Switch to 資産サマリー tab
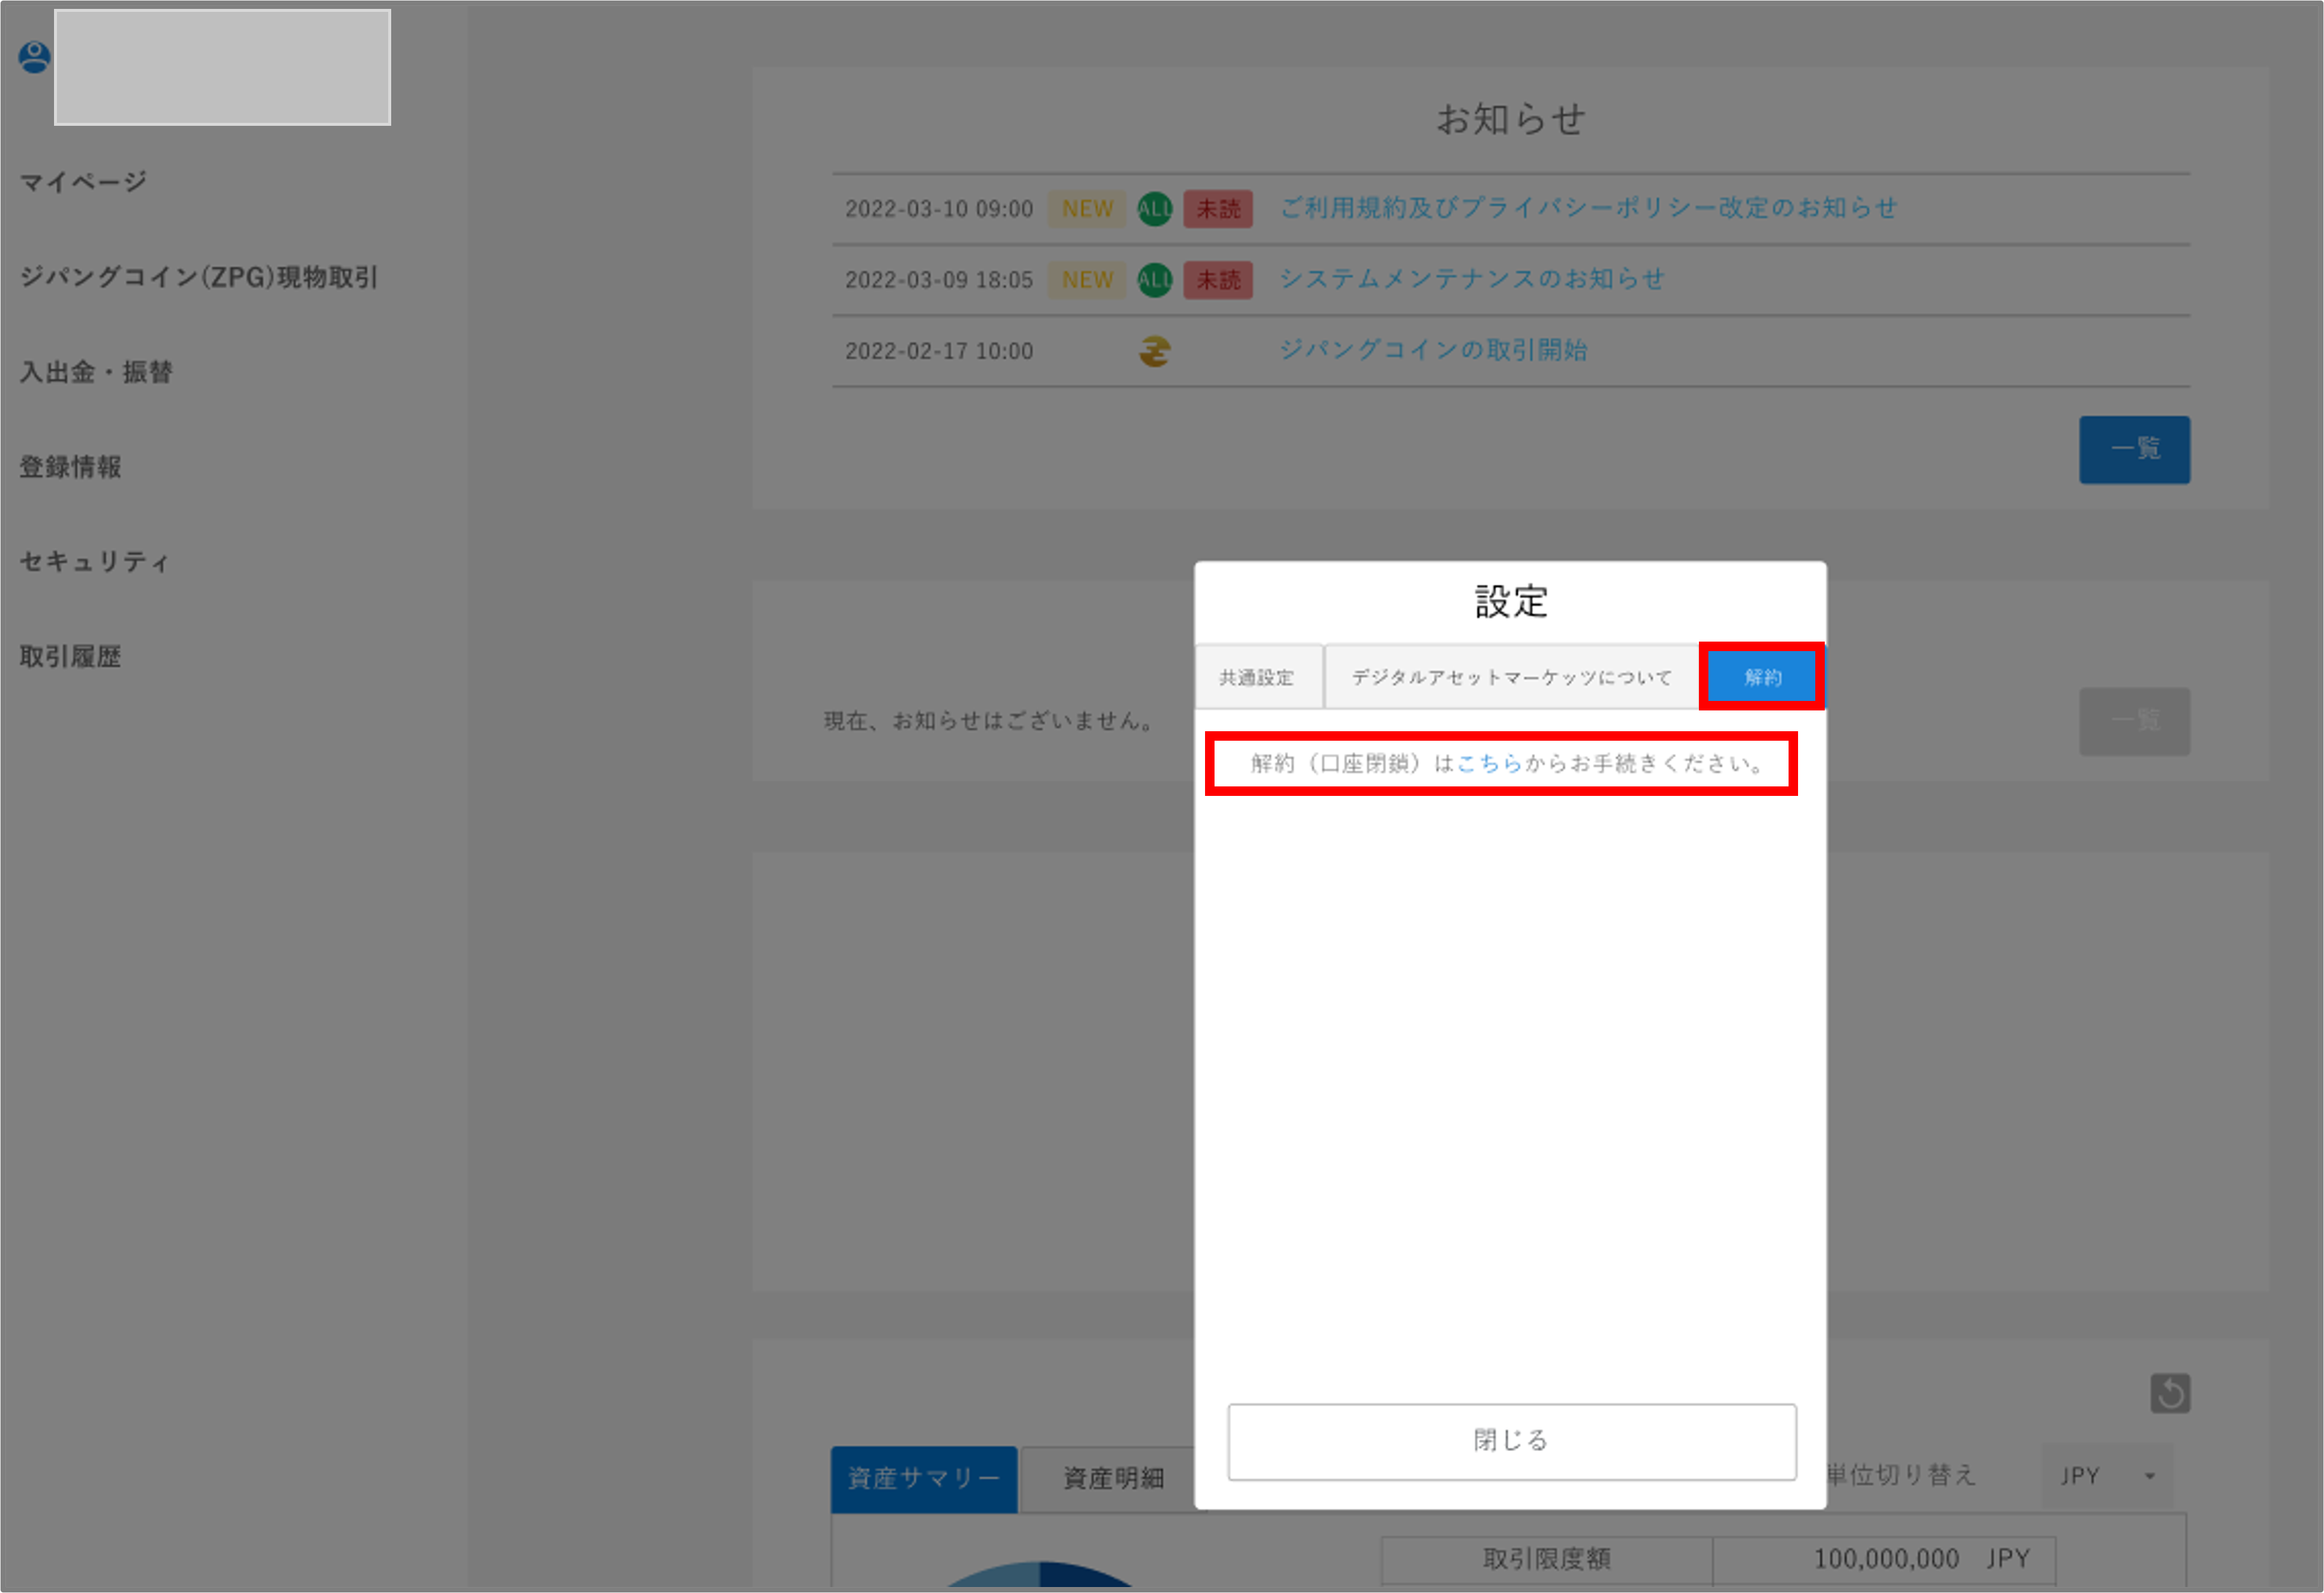 click(924, 1478)
